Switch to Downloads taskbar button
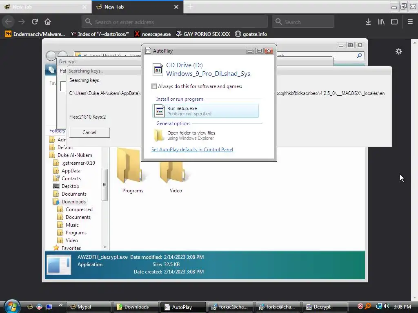418x313 pixels. [136, 307]
